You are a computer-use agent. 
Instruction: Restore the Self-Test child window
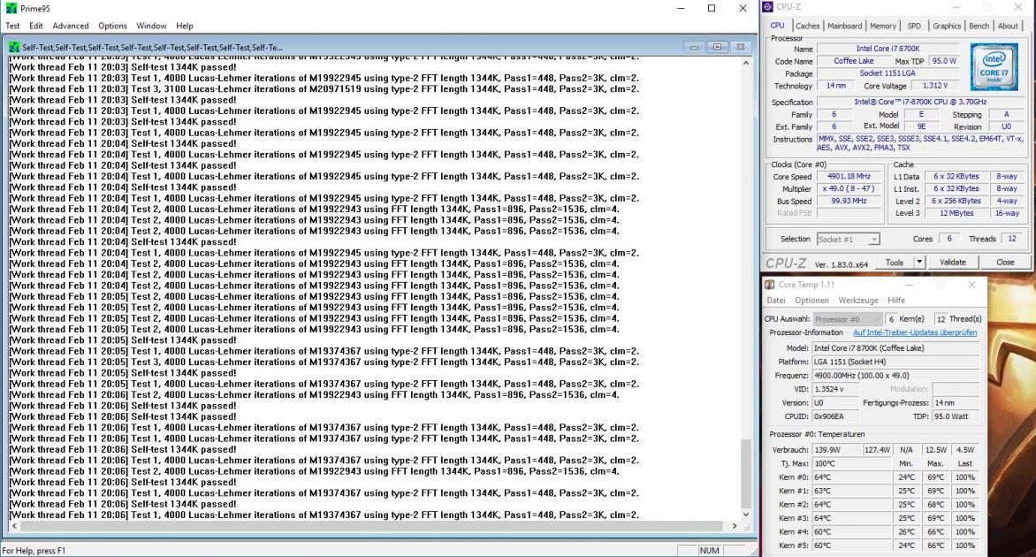point(717,47)
